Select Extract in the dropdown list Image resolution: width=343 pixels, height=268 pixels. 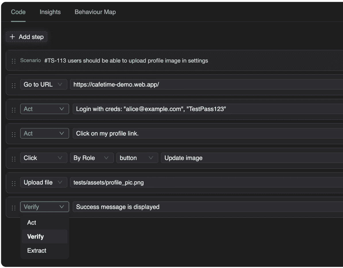[x=37, y=251]
